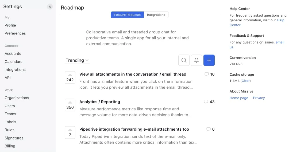Close the Settings panel with X icon
Viewport: 293px width, 152px height.
coord(50,7)
